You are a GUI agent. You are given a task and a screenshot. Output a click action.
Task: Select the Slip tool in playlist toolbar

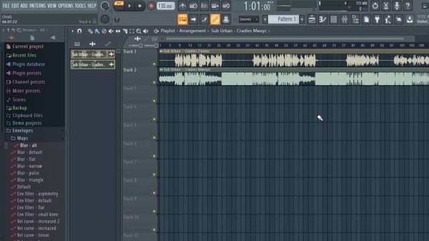118,31
